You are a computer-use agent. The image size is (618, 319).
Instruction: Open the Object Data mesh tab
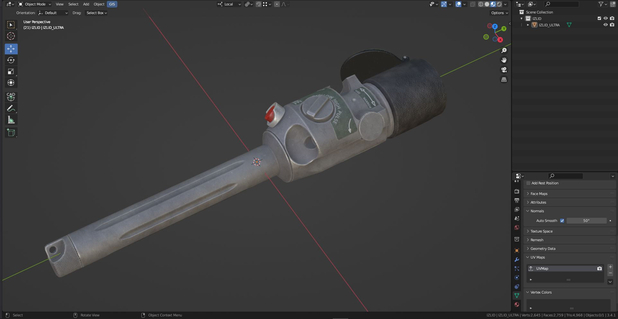(x=517, y=296)
